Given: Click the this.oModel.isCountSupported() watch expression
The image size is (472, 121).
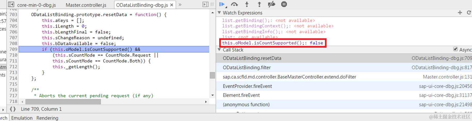Looking at the screenshot, I should coord(273,43).
